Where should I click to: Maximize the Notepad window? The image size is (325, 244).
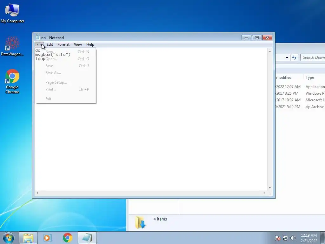click(x=257, y=37)
